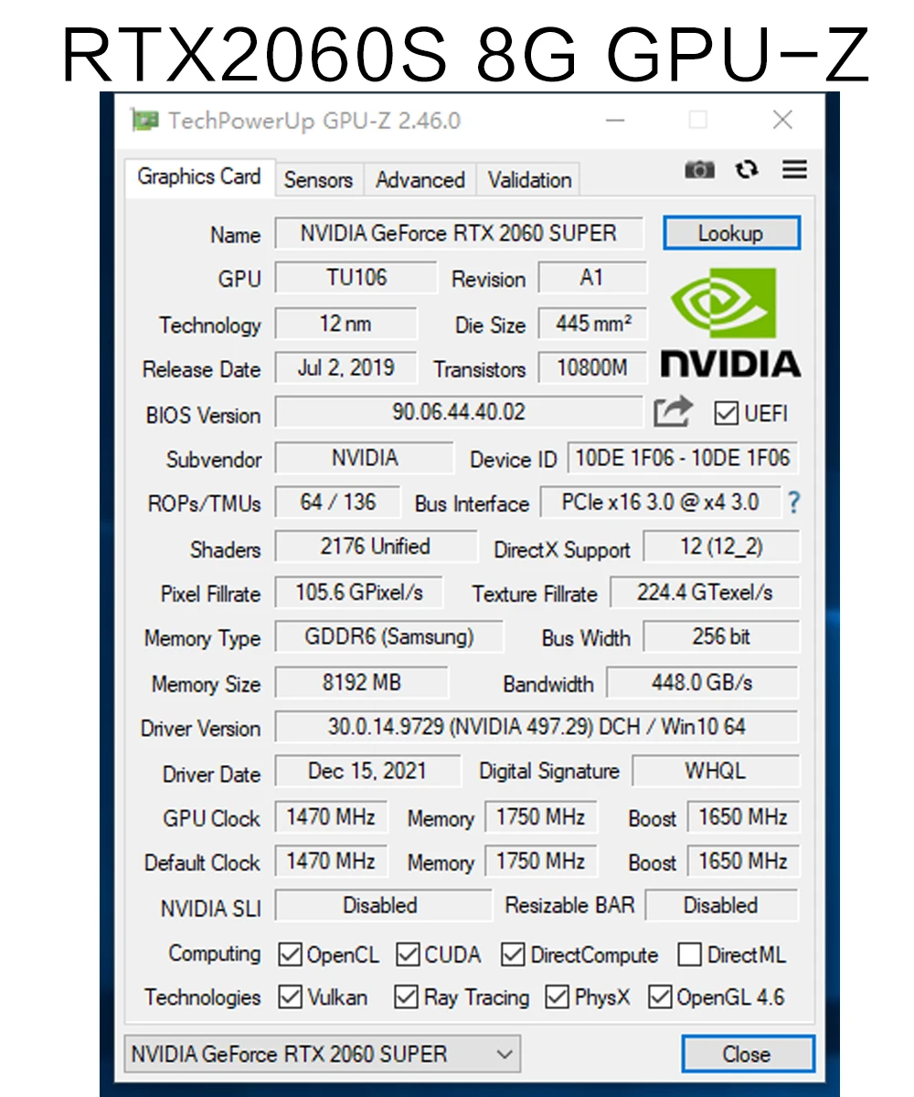Click the BIOS share/export arrow icon
This screenshot has width=914, height=1097.
pyautogui.click(x=674, y=412)
